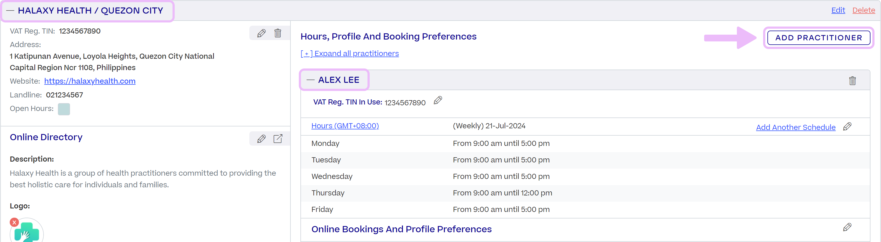Click the Halaxy Health description paragraph
The height and width of the screenshot is (242, 881).
[x=143, y=179]
